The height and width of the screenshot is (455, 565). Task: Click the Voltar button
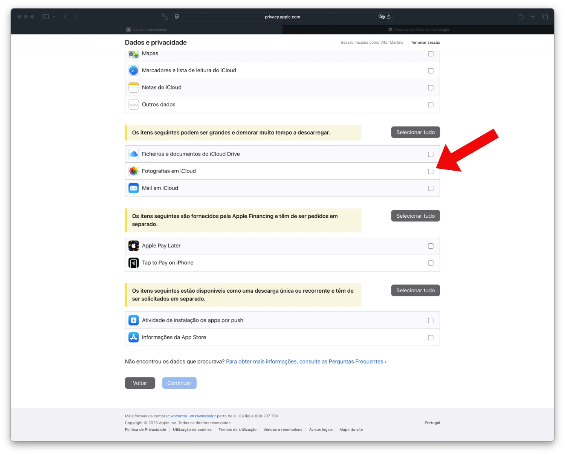click(140, 383)
